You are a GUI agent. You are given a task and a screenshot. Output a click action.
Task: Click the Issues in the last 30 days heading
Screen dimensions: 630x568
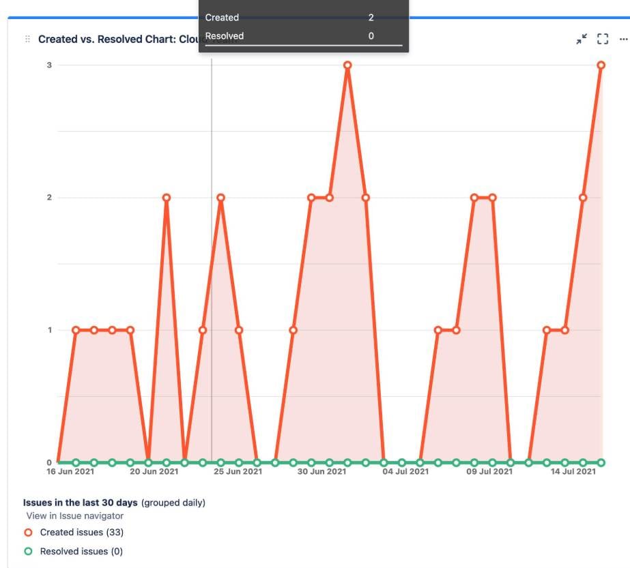click(x=81, y=503)
